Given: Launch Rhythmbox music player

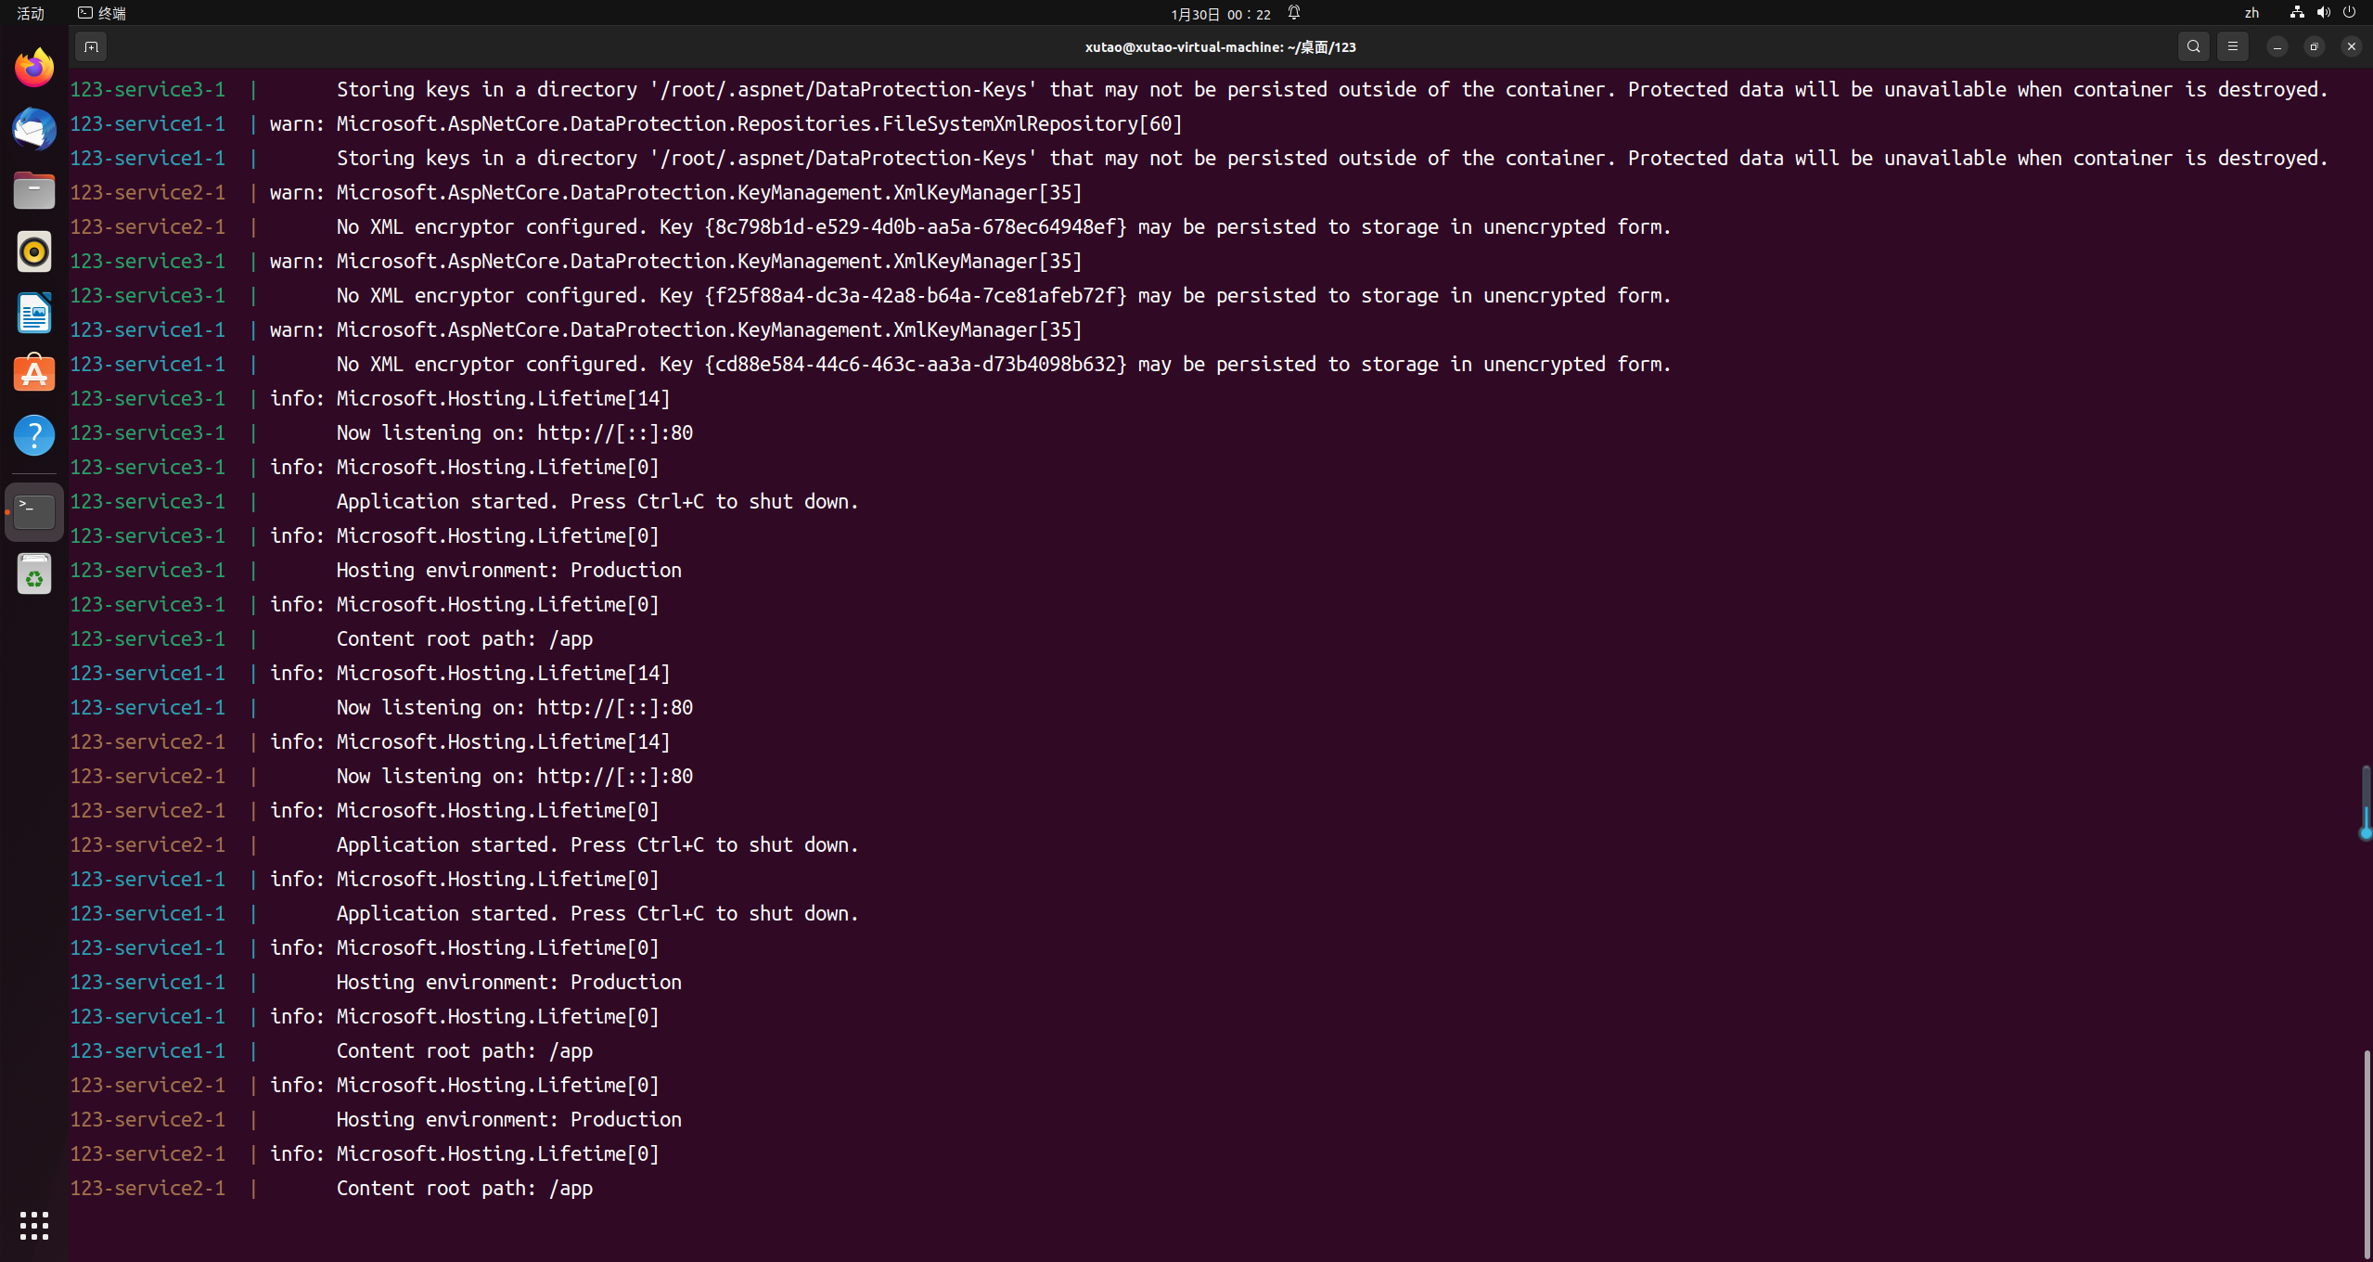Looking at the screenshot, I should coord(34,251).
